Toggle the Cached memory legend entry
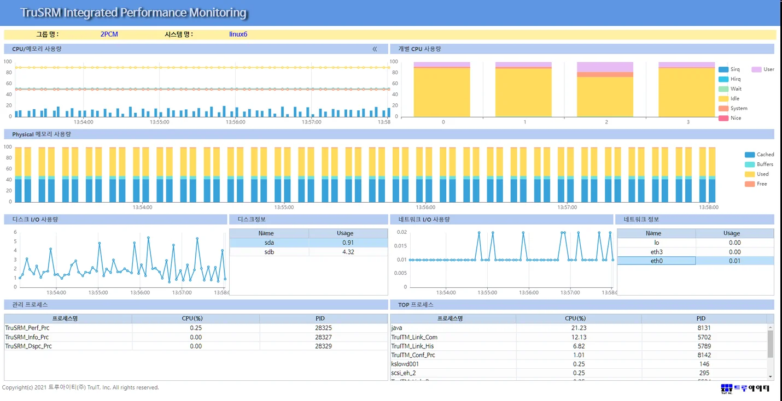This screenshot has height=401, width=782. point(760,155)
